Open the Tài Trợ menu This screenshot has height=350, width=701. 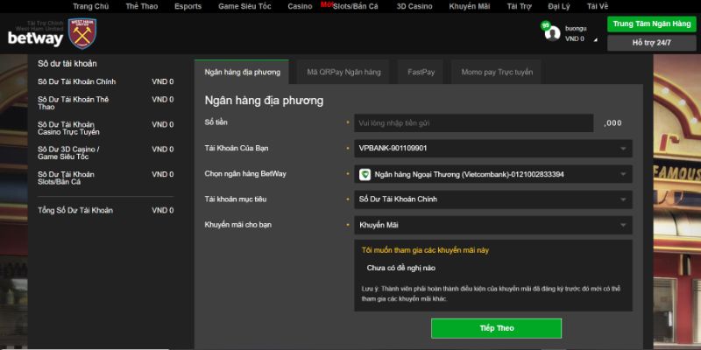519,6
